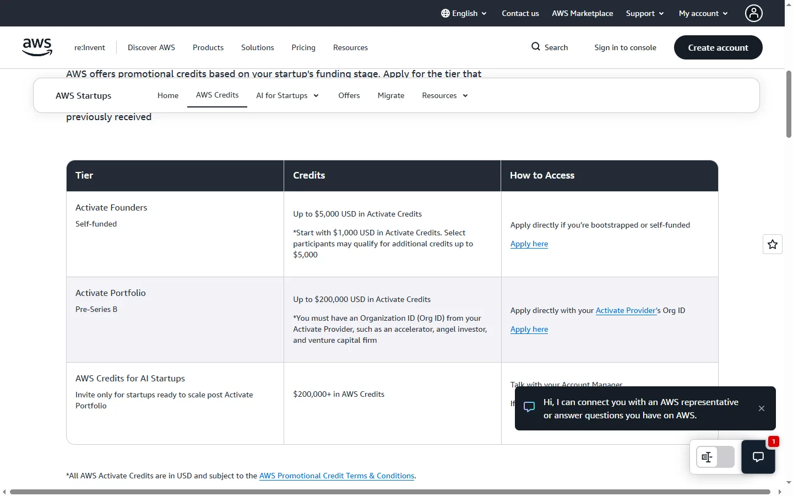
Task: Click Sign in to console
Action: [x=626, y=47]
